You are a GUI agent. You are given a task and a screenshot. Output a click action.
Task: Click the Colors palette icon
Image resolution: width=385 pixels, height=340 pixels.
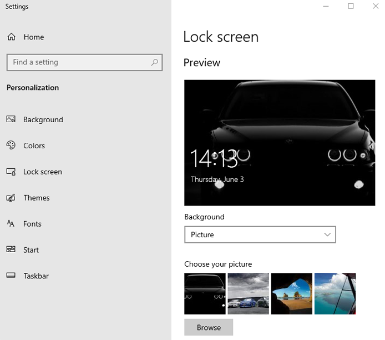point(11,146)
